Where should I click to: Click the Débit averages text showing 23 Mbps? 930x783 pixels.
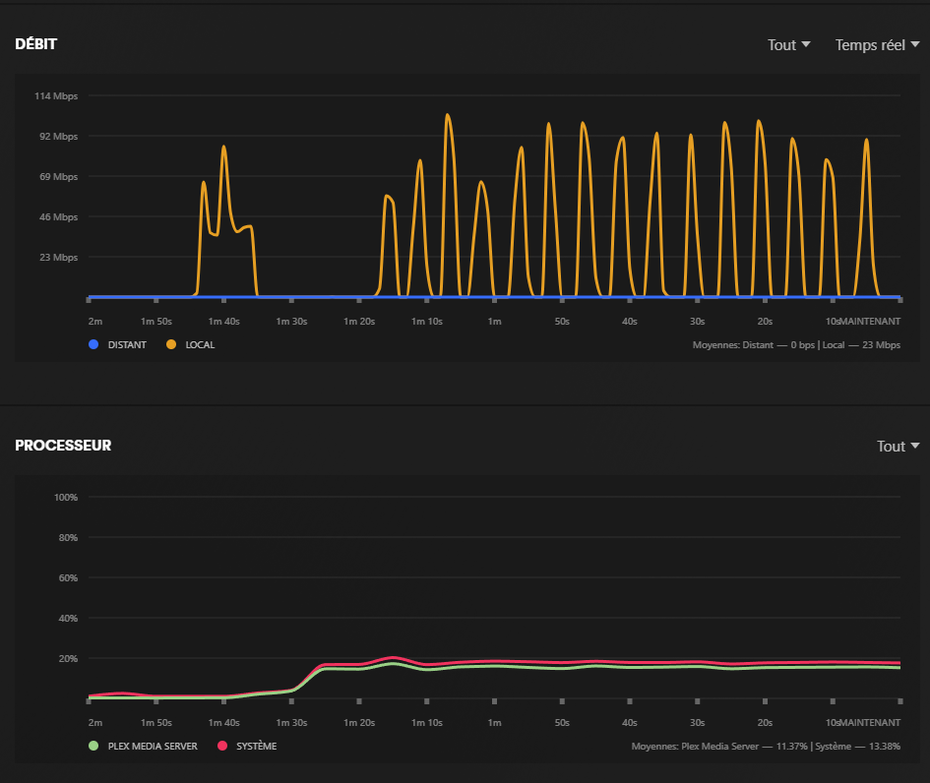coord(796,345)
